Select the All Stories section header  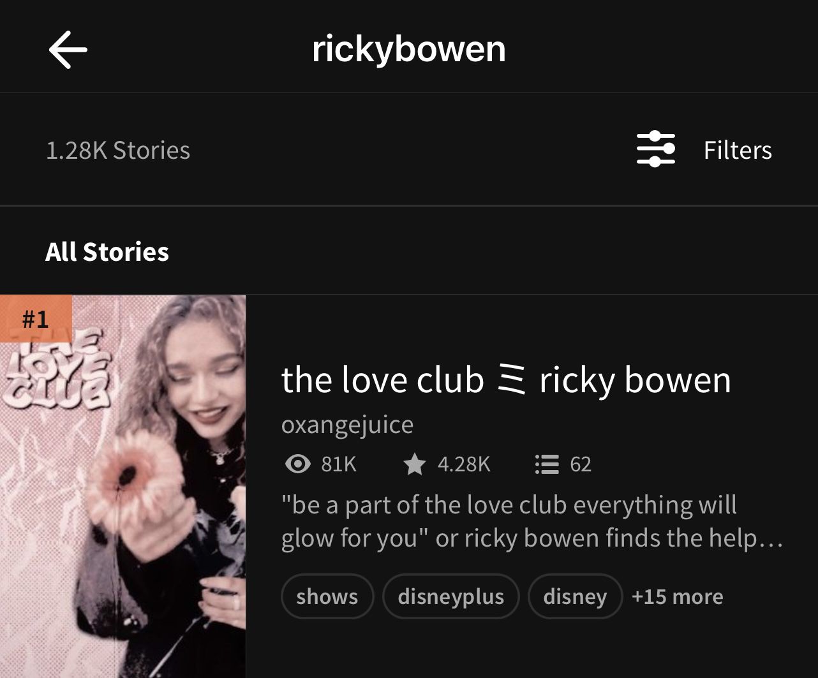(107, 252)
